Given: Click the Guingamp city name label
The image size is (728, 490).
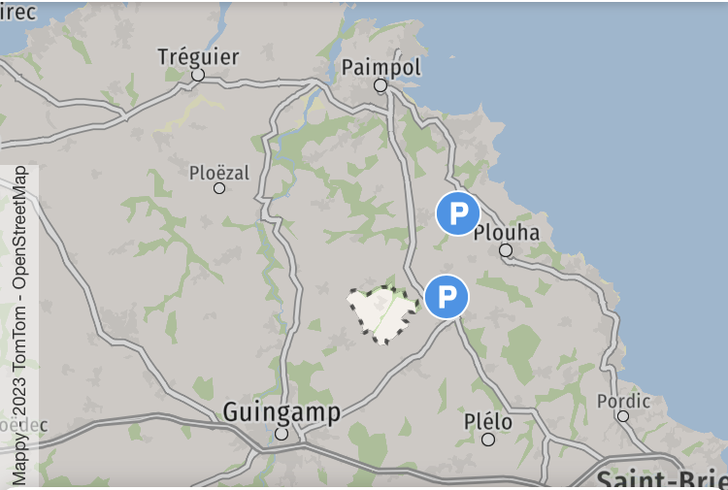Looking at the screenshot, I should coord(281,412).
